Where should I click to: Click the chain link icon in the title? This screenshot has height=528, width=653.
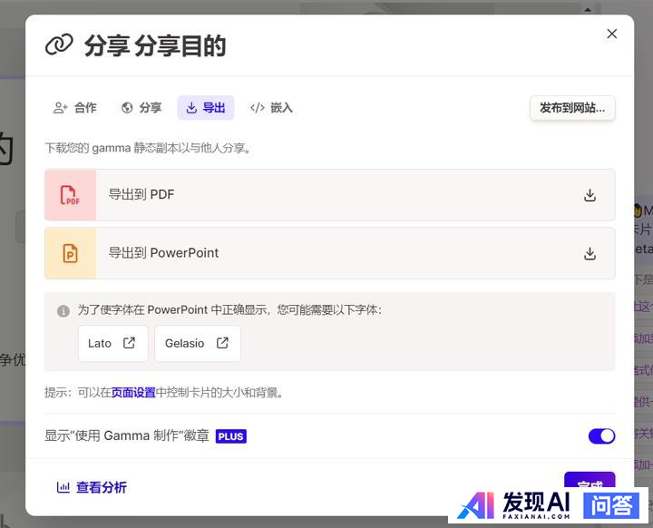coord(59,44)
